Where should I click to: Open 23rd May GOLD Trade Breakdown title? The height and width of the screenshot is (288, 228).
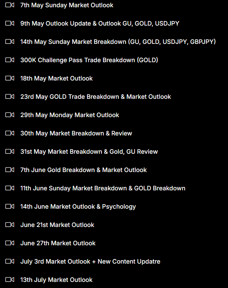tap(95, 97)
